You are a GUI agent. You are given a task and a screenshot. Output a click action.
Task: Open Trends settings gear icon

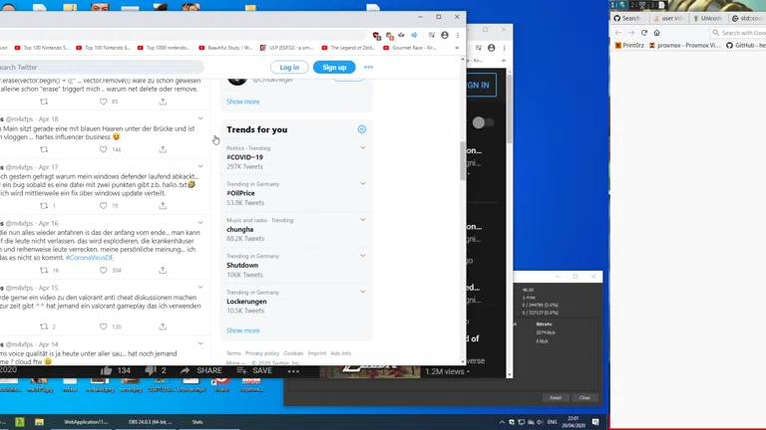(361, 129)
